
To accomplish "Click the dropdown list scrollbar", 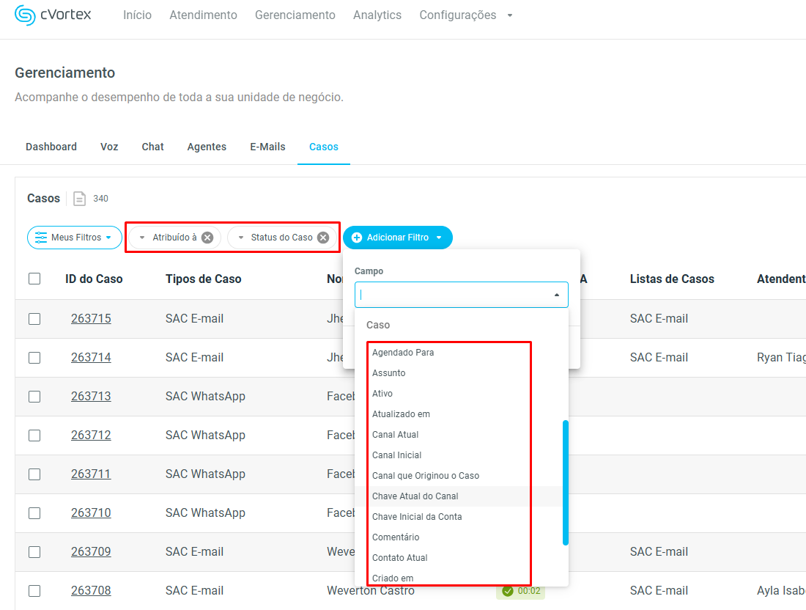I will 565,482.
